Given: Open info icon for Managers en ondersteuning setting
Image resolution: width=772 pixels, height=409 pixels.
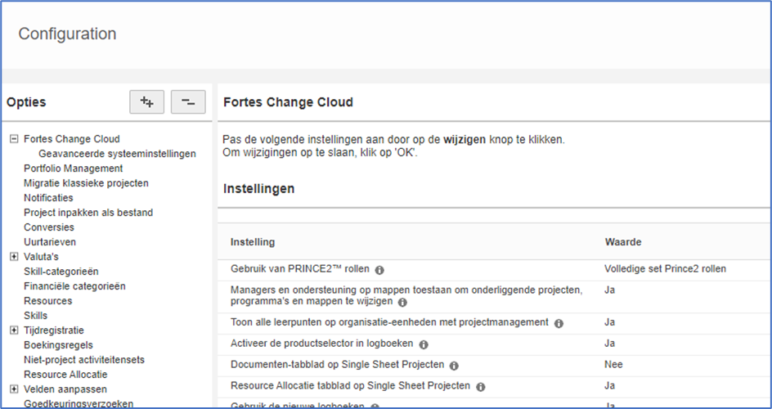Looking at the screenshot, I should (x=402, y=302).
